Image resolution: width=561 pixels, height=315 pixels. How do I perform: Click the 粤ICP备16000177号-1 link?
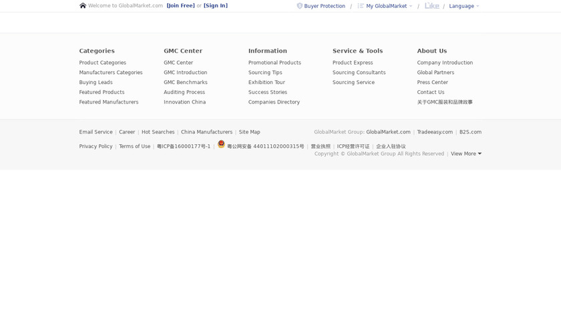pos(184,146)
